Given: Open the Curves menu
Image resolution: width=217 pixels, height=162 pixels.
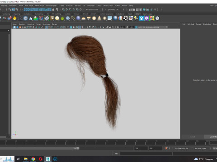Looking at the screenshot, I should (x=61, y=5).
